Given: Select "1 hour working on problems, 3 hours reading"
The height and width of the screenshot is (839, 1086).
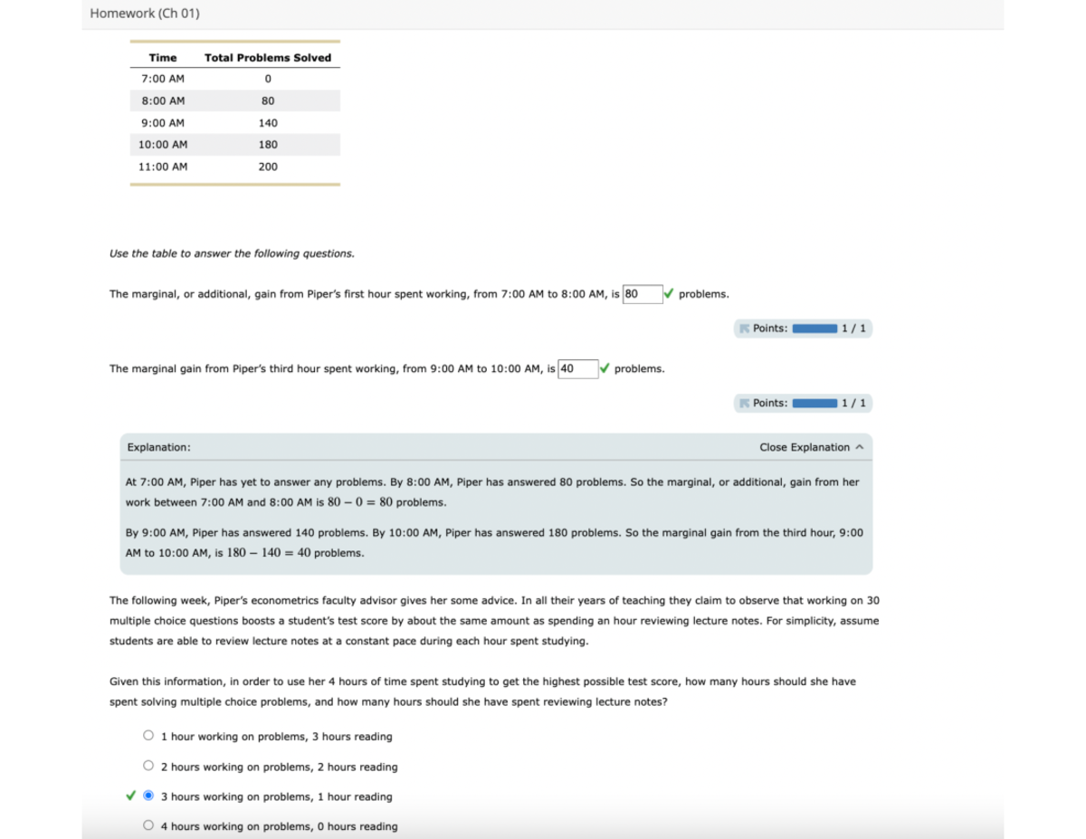Looking at the screenshot, I should (x=148, y=737).
